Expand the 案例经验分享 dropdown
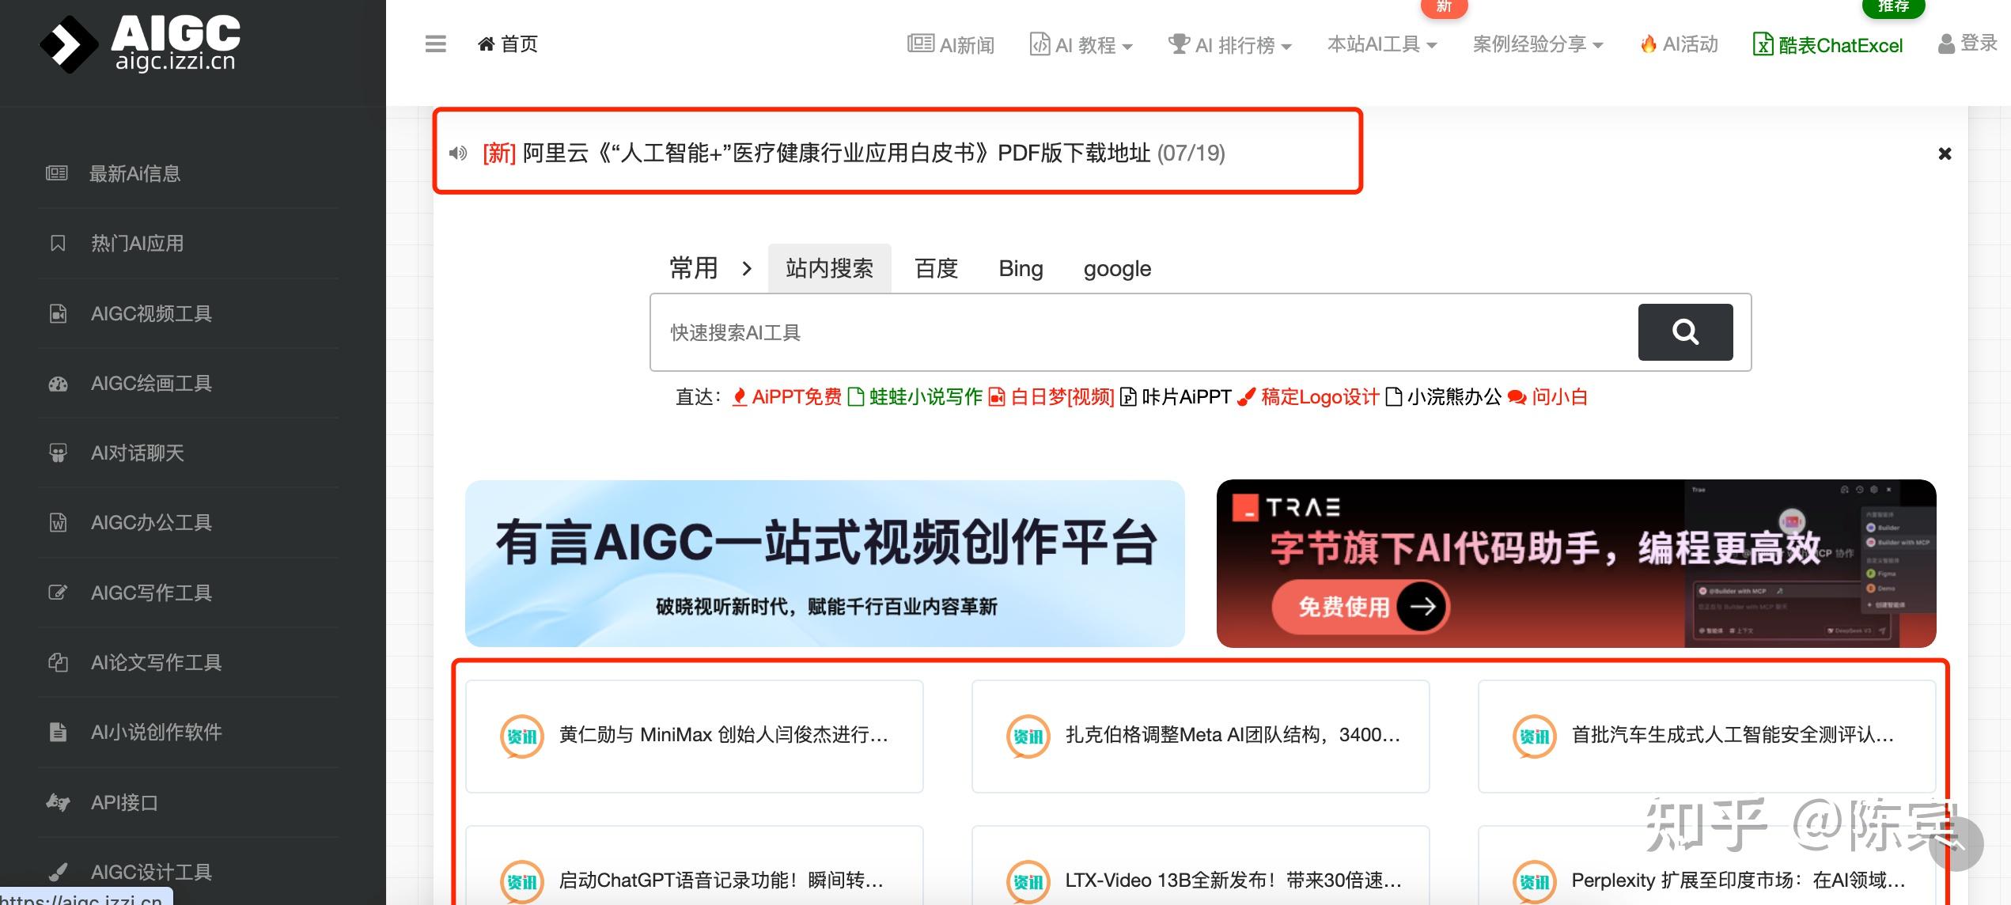Screen dimensions: 2011x905 click(1537, 44)
